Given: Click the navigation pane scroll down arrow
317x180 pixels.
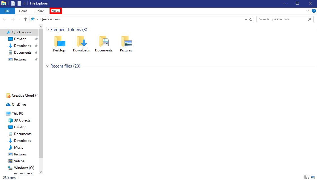Looking at the screenshot, I should tap(41, 172).
